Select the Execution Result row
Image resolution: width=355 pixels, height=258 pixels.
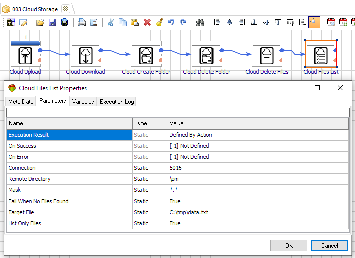178,135
